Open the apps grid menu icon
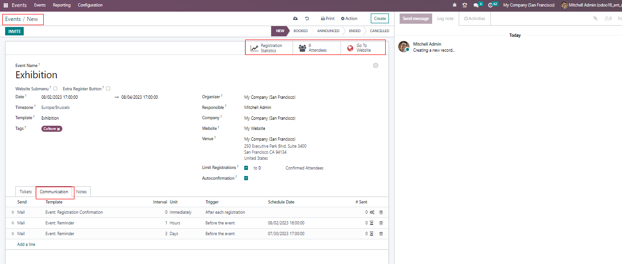 pos(6,5)
